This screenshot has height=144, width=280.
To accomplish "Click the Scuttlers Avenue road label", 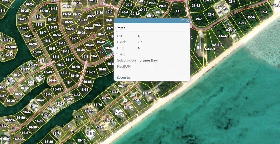I will [x=83, y=73].
